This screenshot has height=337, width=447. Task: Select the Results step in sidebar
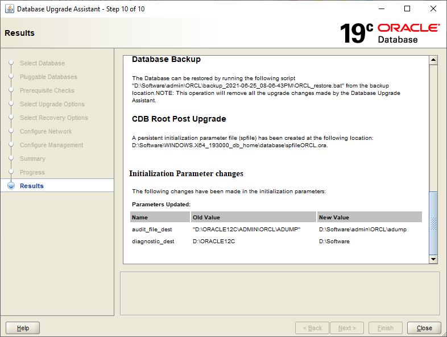click(32, 186)
